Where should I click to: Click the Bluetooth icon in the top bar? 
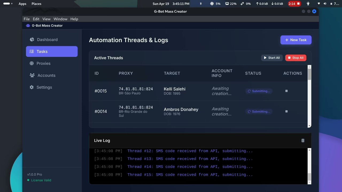(201, 4)
